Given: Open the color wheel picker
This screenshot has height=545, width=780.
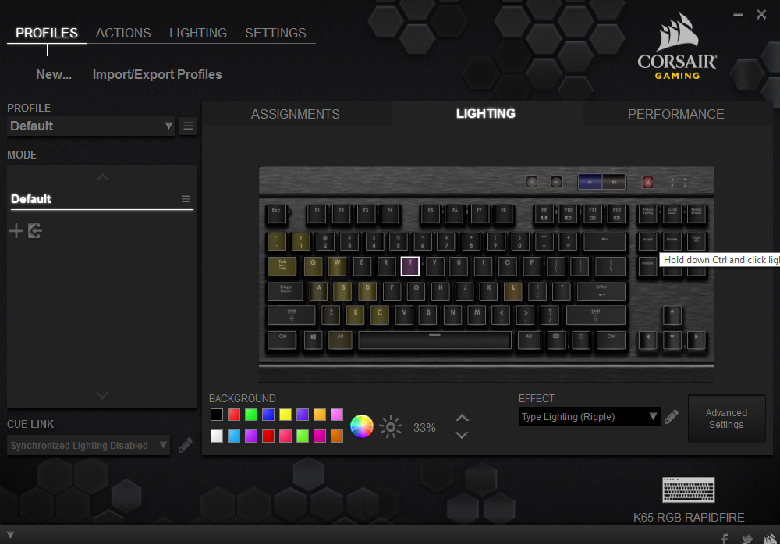Looking at the screenshot, I should 361,426.
